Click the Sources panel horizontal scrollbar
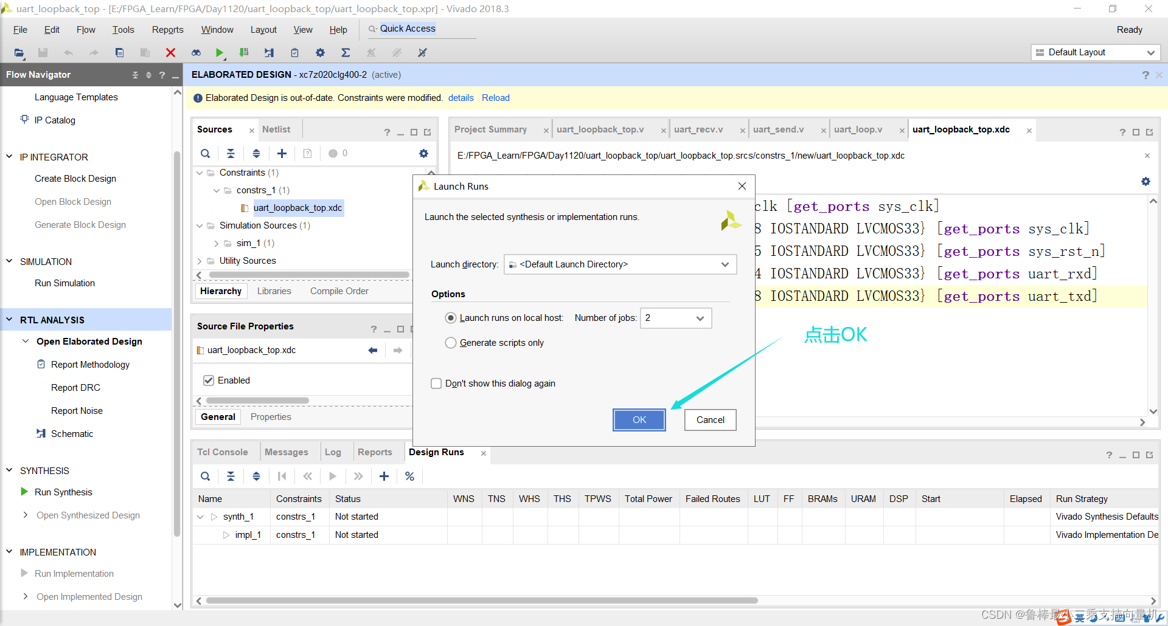This screenshot has width=1168, height=626. pos(309,275)
